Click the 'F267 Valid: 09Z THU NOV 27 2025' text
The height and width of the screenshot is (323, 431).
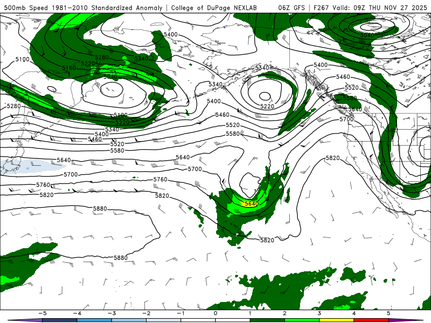tap(370, 8)
